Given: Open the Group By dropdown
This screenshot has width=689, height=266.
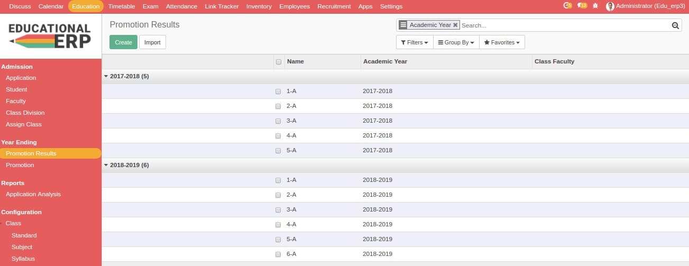Looking at the screenshot, I should click(456, 42).
